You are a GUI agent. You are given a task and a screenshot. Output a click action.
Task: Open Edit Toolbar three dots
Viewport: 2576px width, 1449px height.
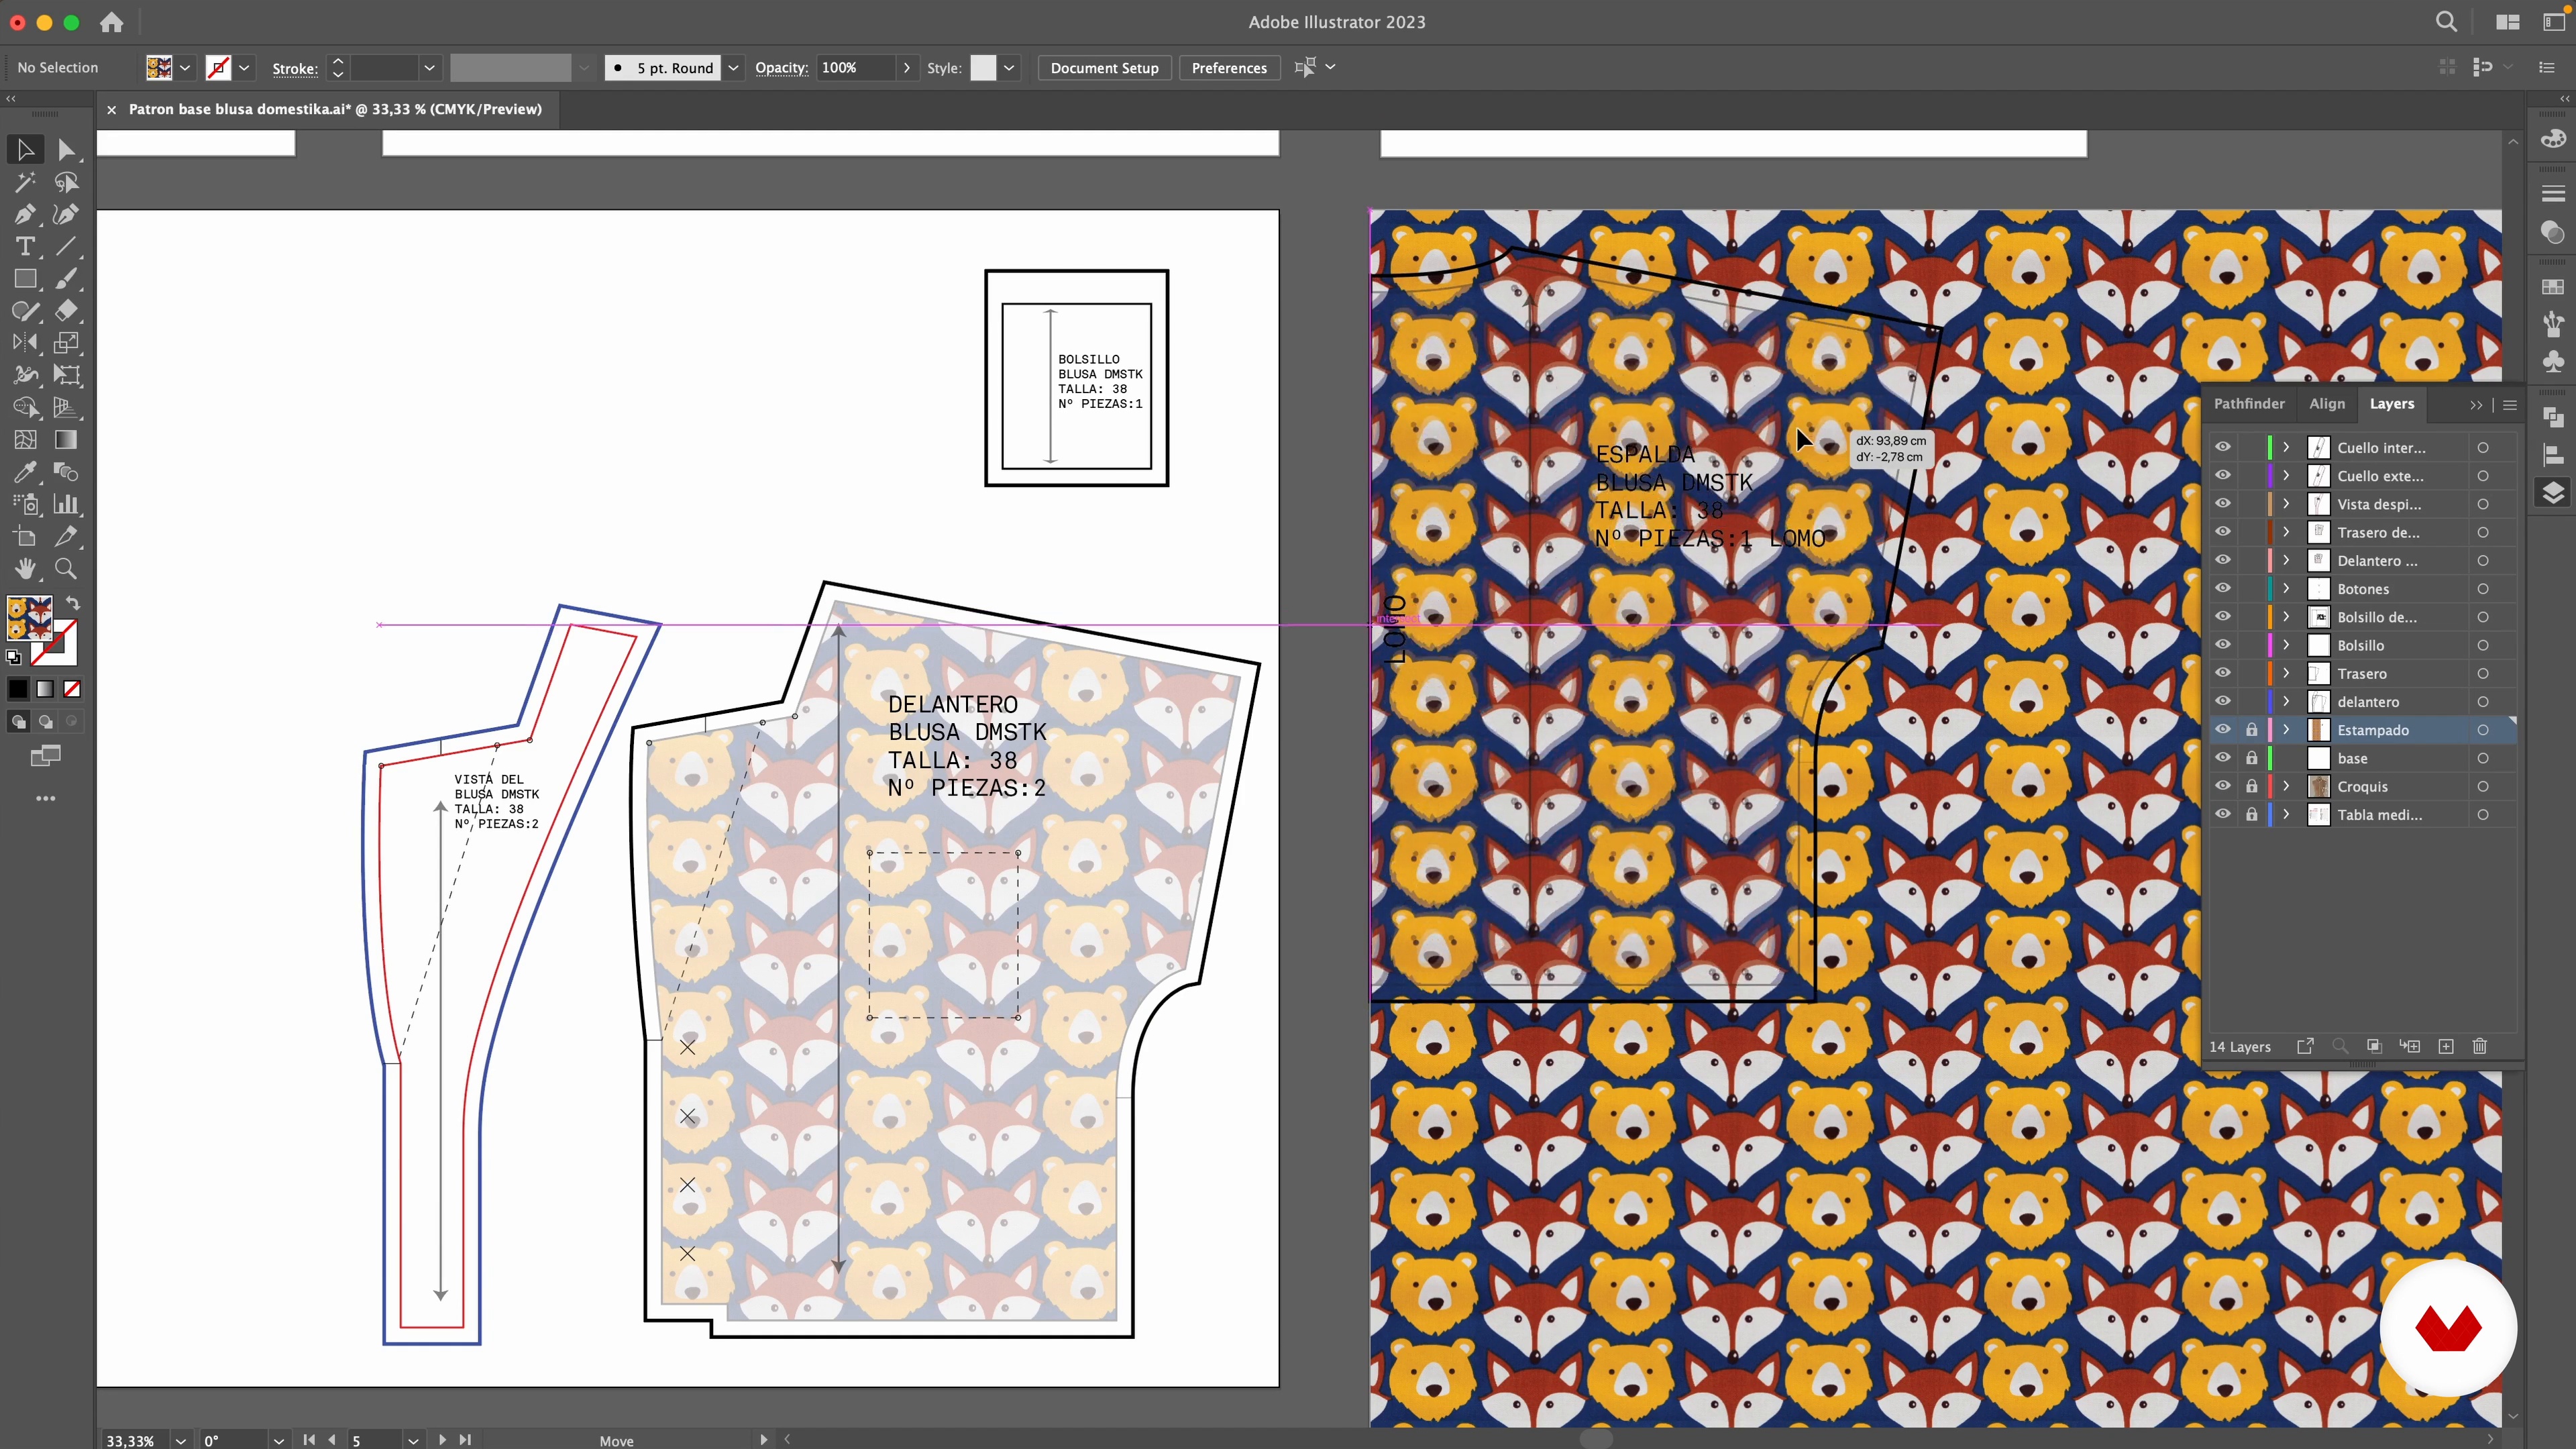coord(45,798)
